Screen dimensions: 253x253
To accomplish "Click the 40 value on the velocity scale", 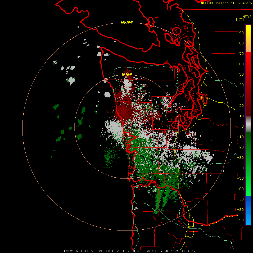I will [241, 85].
